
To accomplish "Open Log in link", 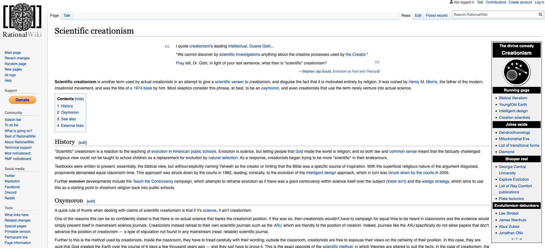I will click(x=539, y=2).
